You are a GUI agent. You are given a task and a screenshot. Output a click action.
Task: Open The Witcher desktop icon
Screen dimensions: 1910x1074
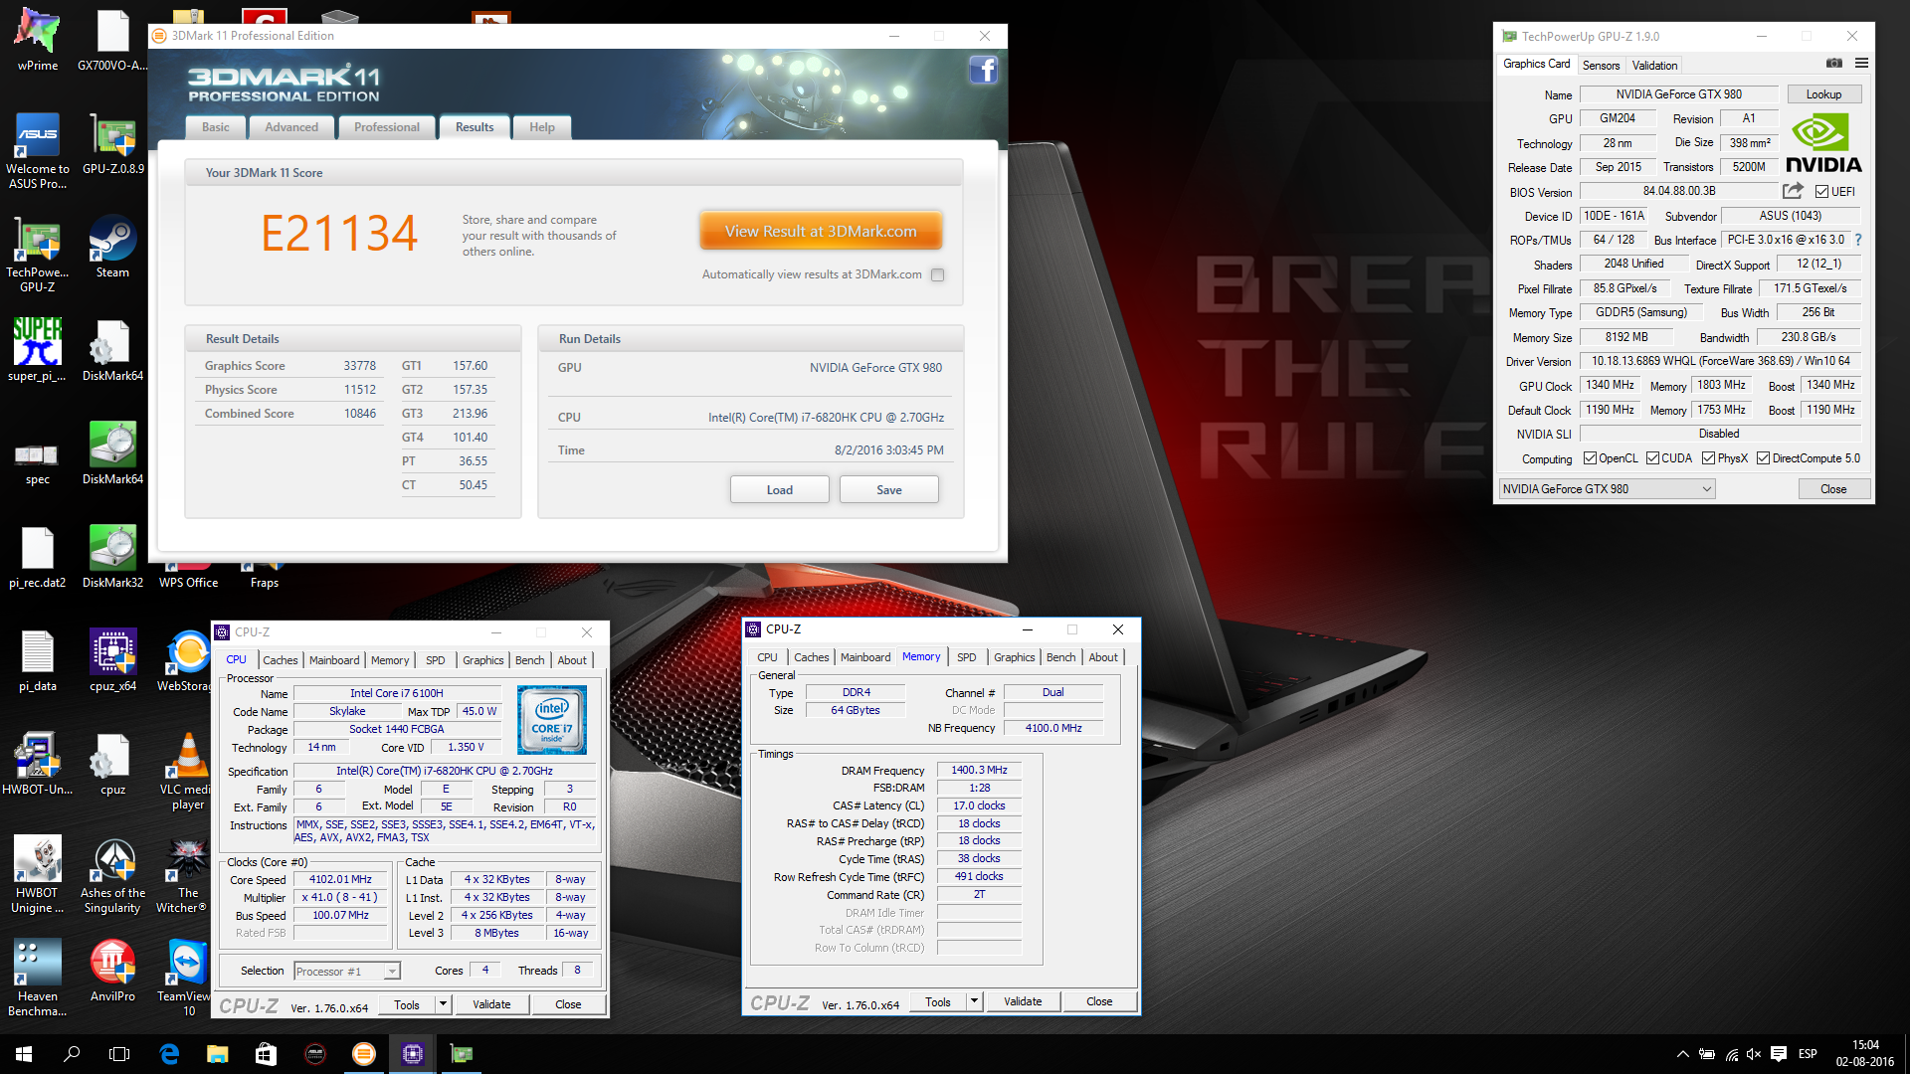[x=185, y=874]
